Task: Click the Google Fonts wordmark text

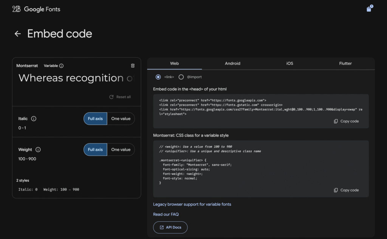Action: [x=42, y=9]
